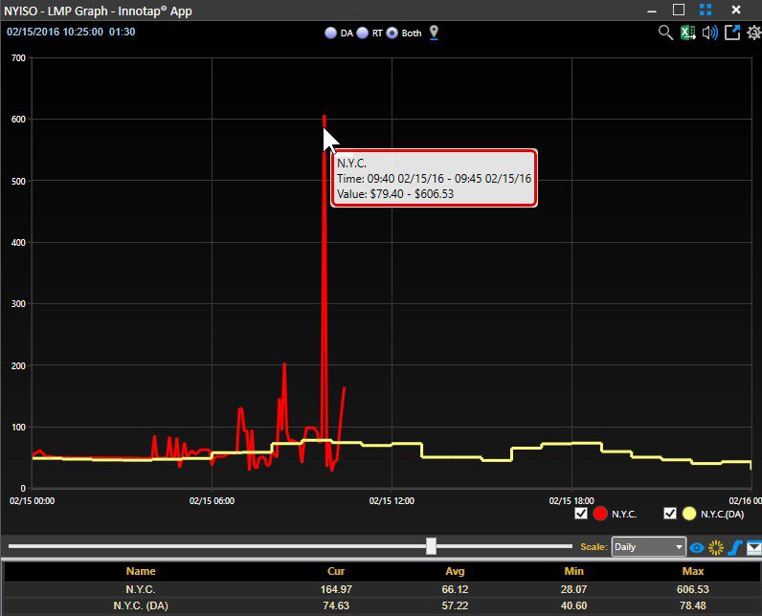Viewport: 762px width, 616px height.
Task: Select the N.Y.C. (DA) table row name
Action: [x=141, y=605]
